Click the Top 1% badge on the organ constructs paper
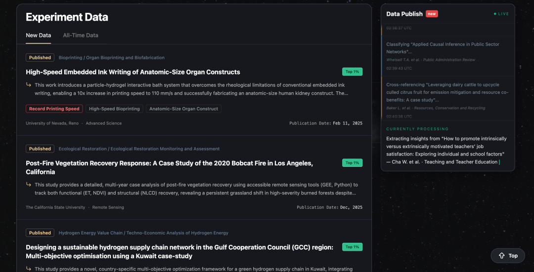Viewport: 534px width, 272px height. coord(352,72)
